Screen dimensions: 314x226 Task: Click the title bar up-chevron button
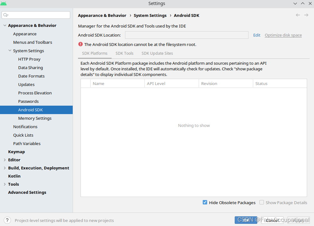[303, 3]
